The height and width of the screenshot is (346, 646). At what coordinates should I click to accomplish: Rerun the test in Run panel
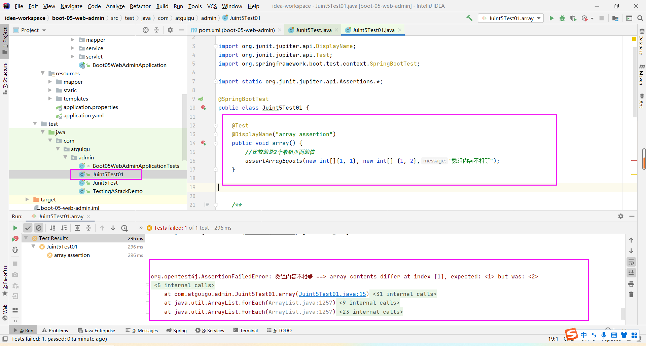(x=15, y=228)
